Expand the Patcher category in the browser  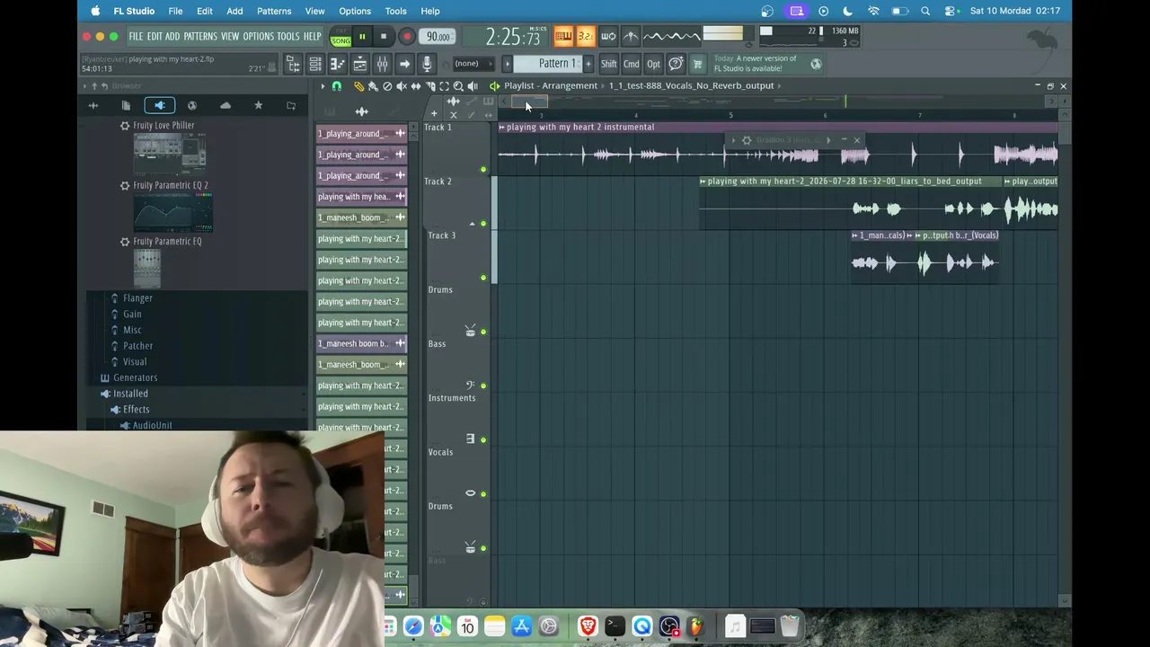click(137, 346)
